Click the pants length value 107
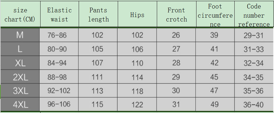Screen dimensions: 274x113 click(x=98, y=63)
